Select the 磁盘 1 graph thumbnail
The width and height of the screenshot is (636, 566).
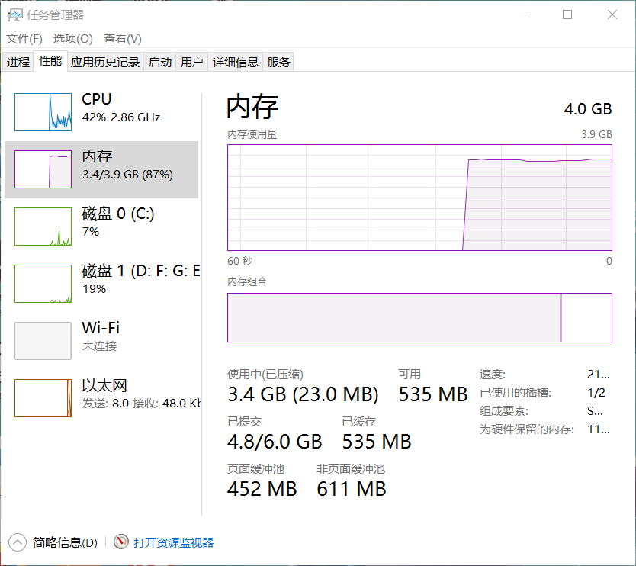43,283
